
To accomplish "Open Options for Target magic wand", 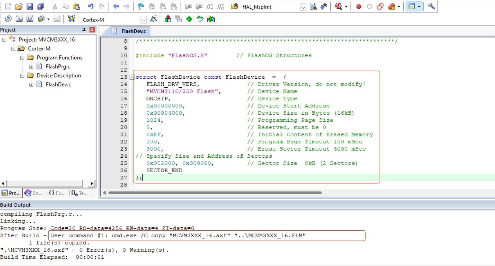I will point(154,19).
